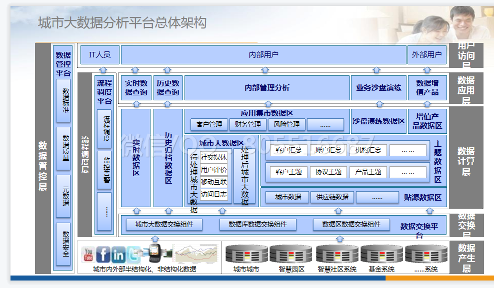Select the IT人员 box

pos(100,55)
